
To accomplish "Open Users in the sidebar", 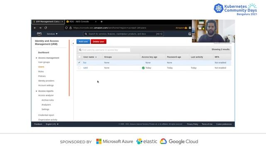I will coord(41,67).
